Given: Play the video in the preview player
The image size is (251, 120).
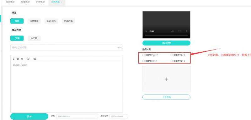Looking at the screenshot, I should [x=146, y=31].
